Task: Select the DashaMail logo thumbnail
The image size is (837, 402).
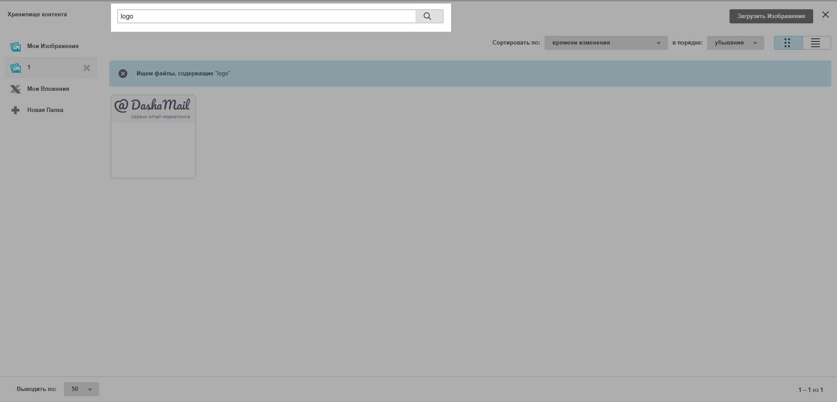Action: coord(153,136)
